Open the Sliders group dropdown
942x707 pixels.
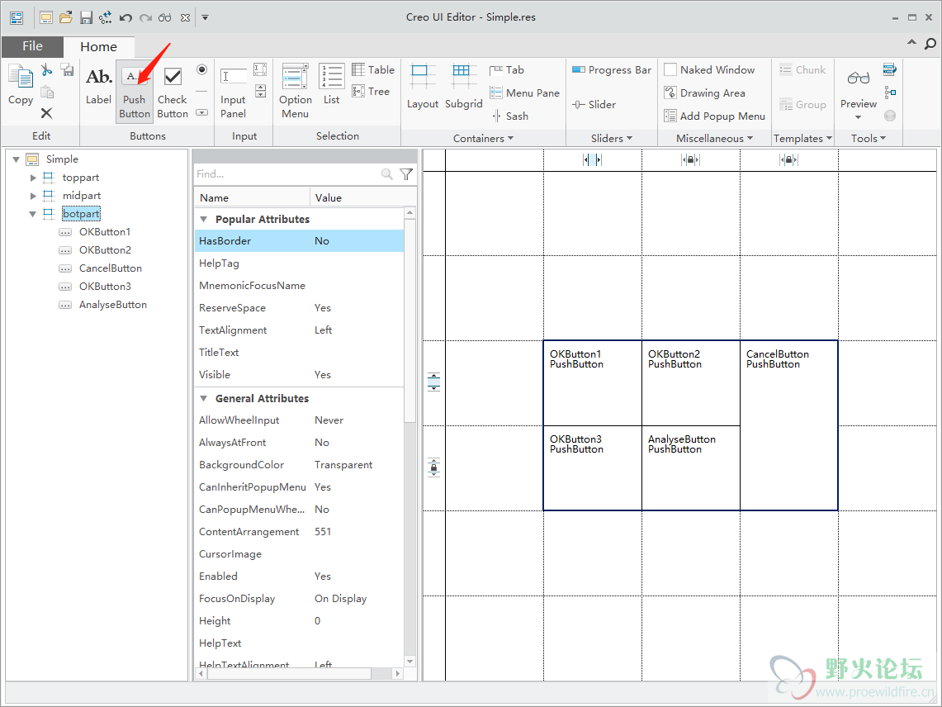(612, 138)
